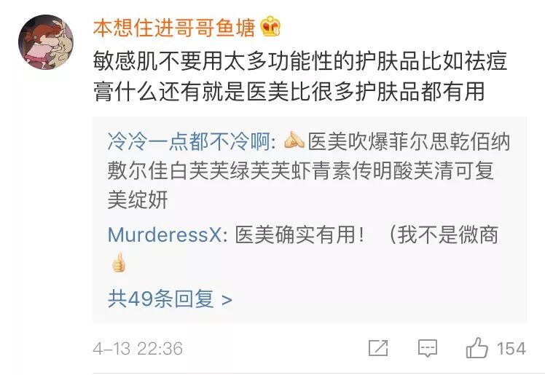Like the comment with the thumbs-up icon
545x375 pixels.
coord(477,347)
